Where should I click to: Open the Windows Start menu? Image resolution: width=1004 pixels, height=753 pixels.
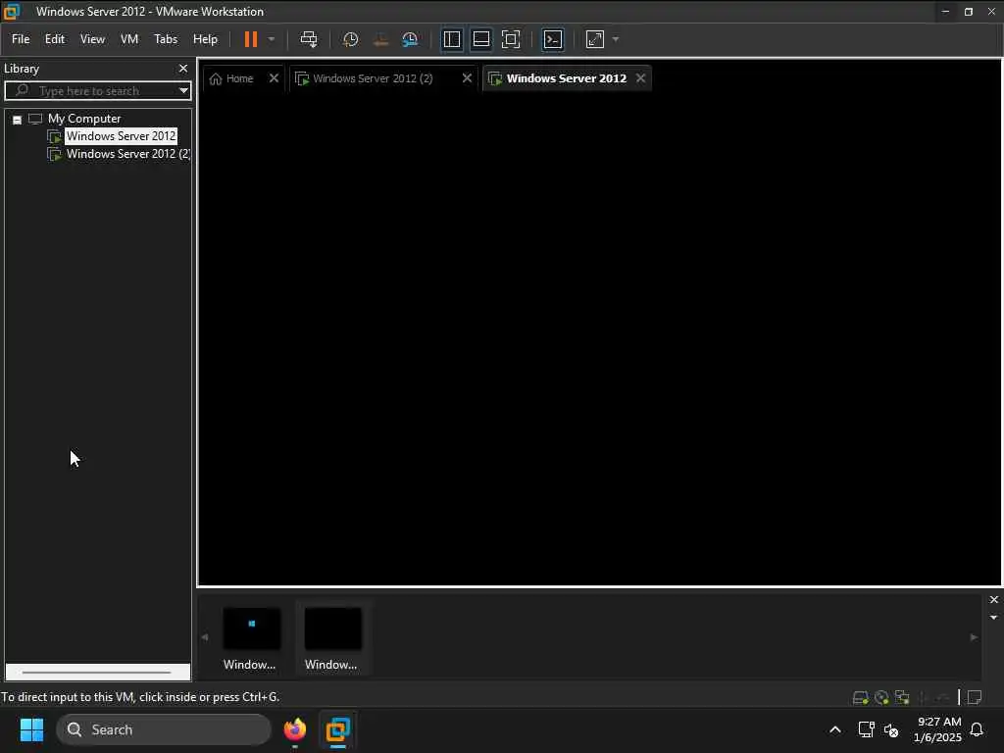[x=31, y=729]
